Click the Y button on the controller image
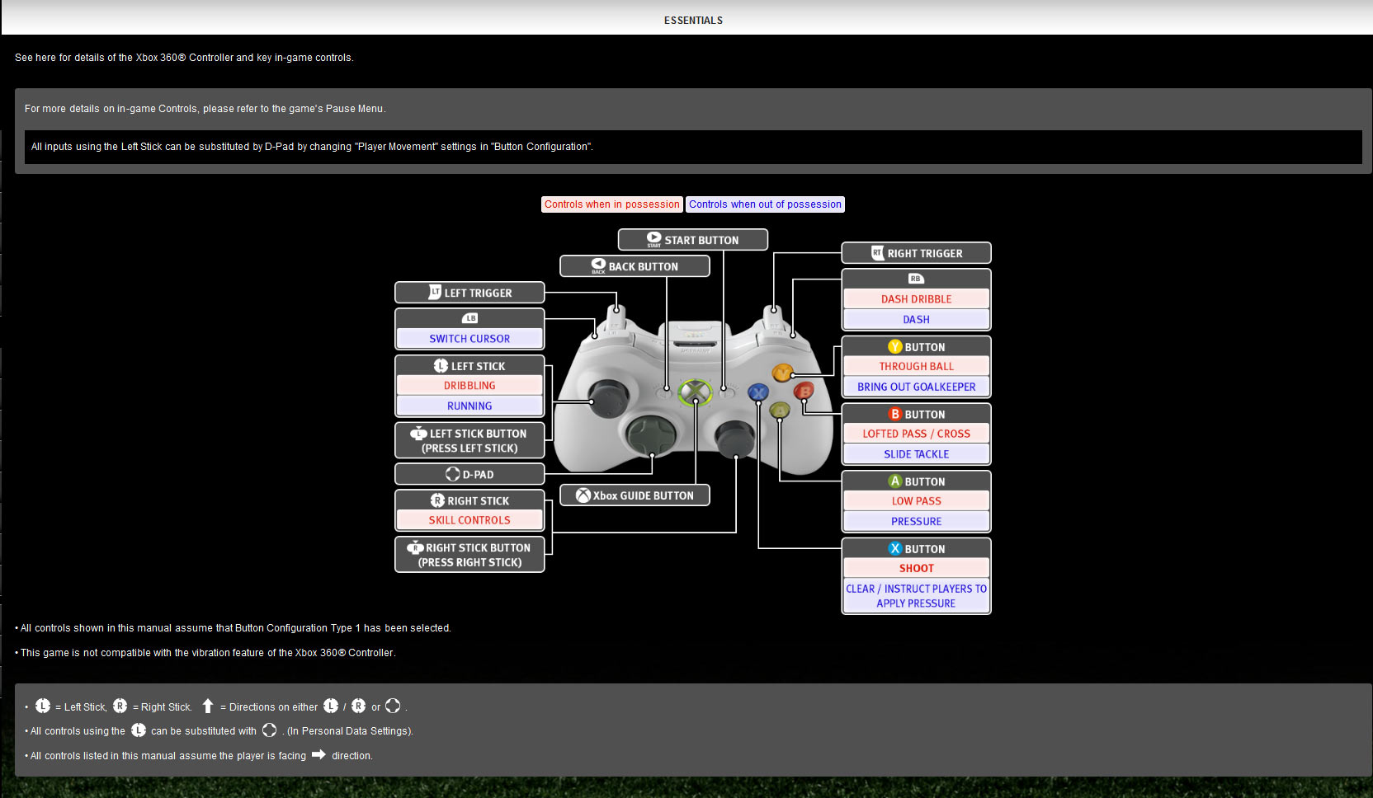The image size is (1373, 798). 782,373
